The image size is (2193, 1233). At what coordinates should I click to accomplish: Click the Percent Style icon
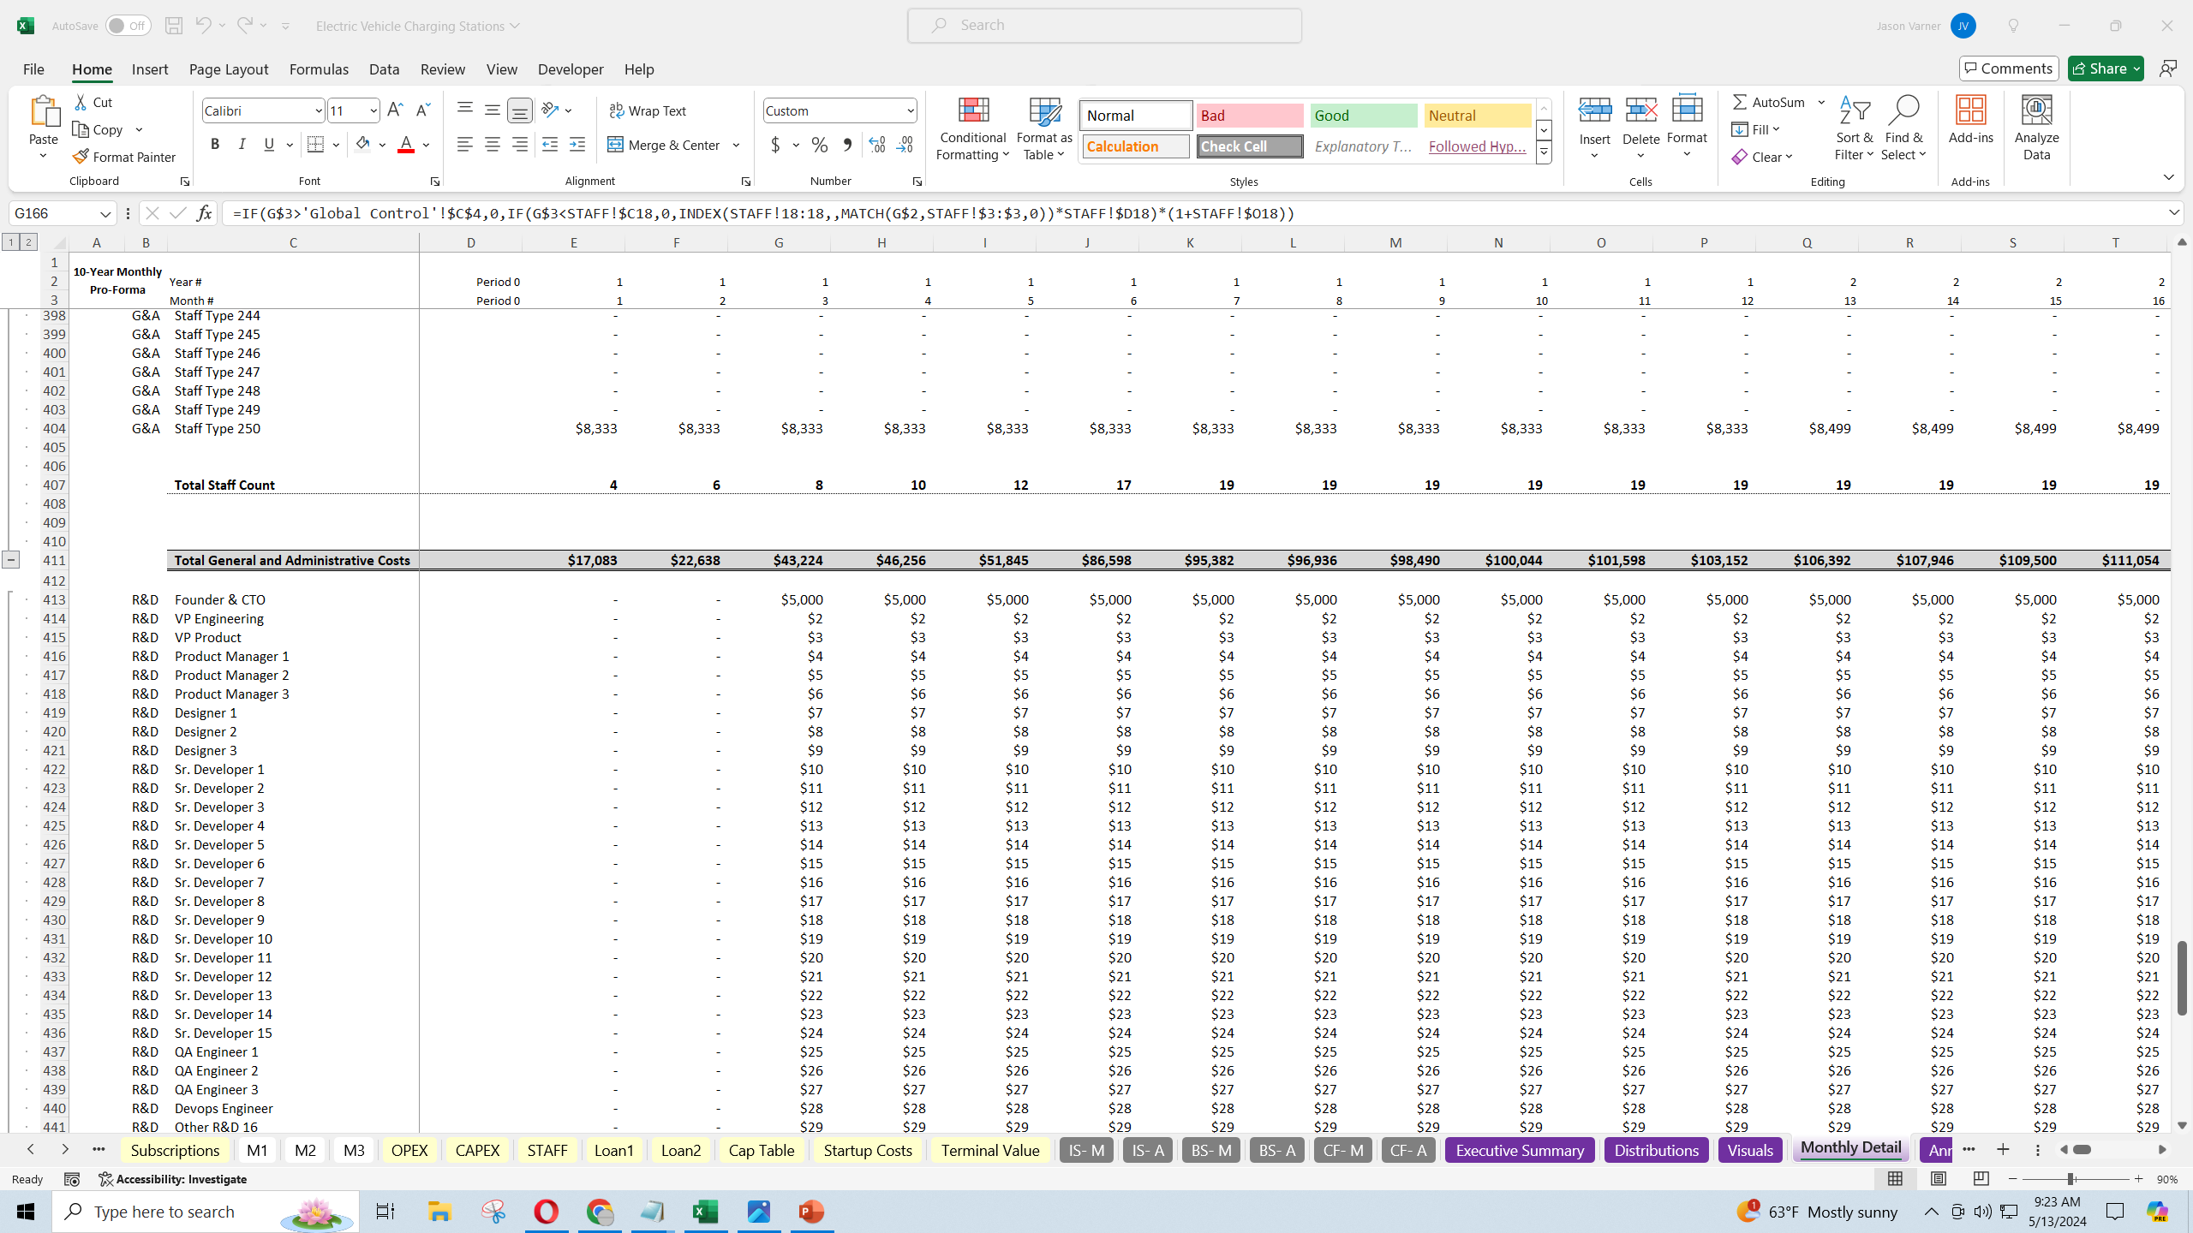coord(820,145)
